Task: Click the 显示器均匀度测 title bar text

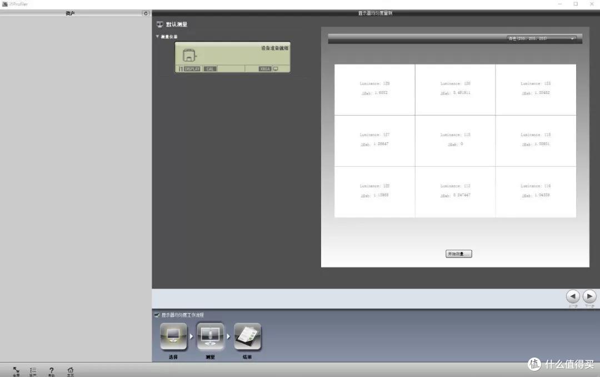Action: [375, 13]
